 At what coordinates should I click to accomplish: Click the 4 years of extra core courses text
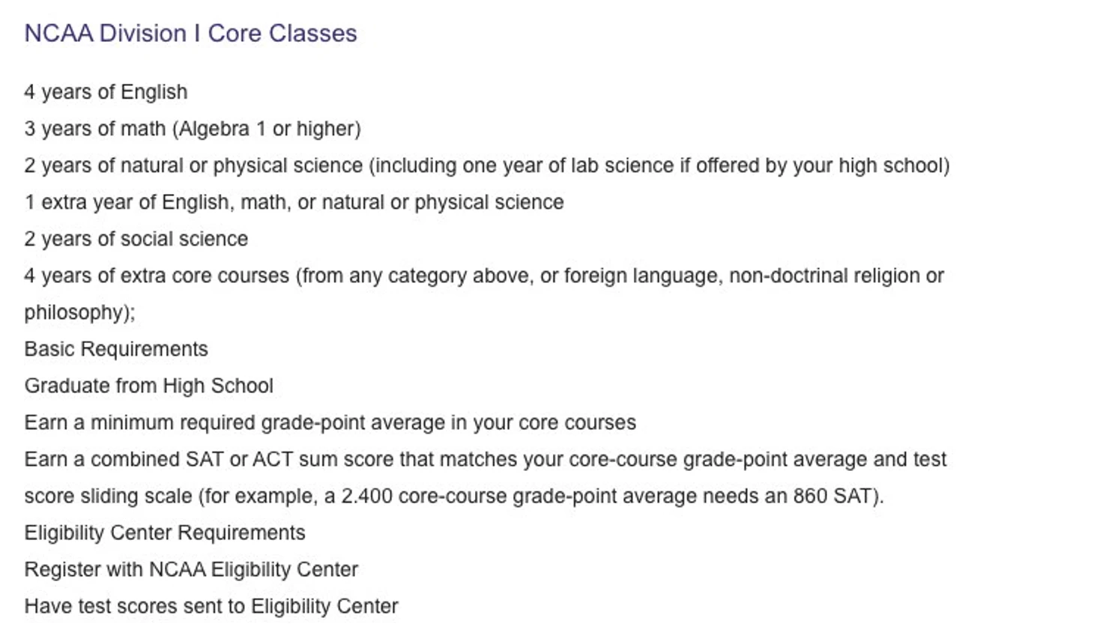pos(157,276)
